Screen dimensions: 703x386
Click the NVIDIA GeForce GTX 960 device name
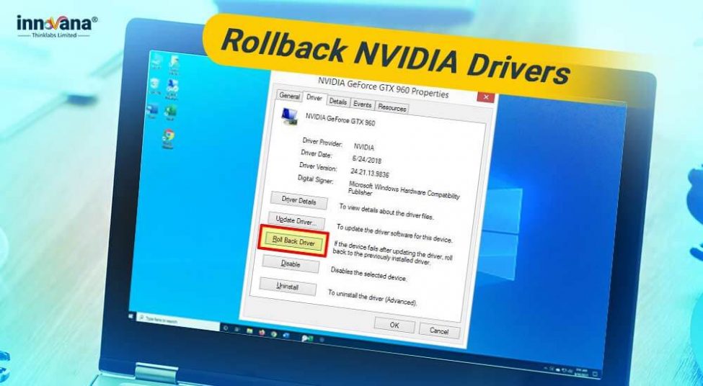pyautogui.click(x=340, y=119)
